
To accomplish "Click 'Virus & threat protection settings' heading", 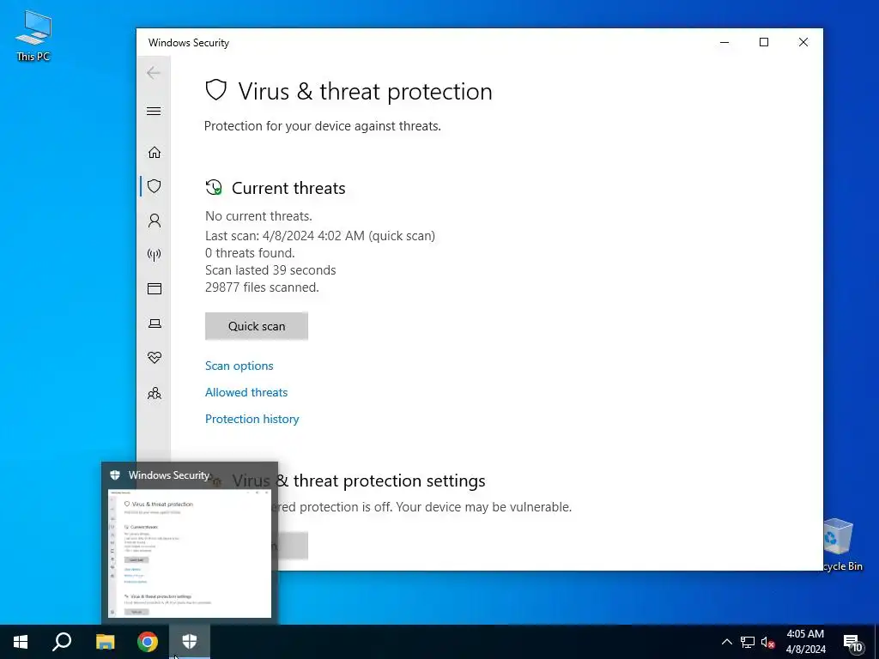I will (x=359, y=481).
